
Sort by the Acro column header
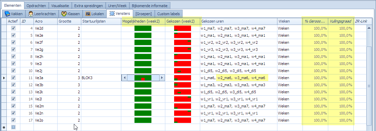point(45,21)
